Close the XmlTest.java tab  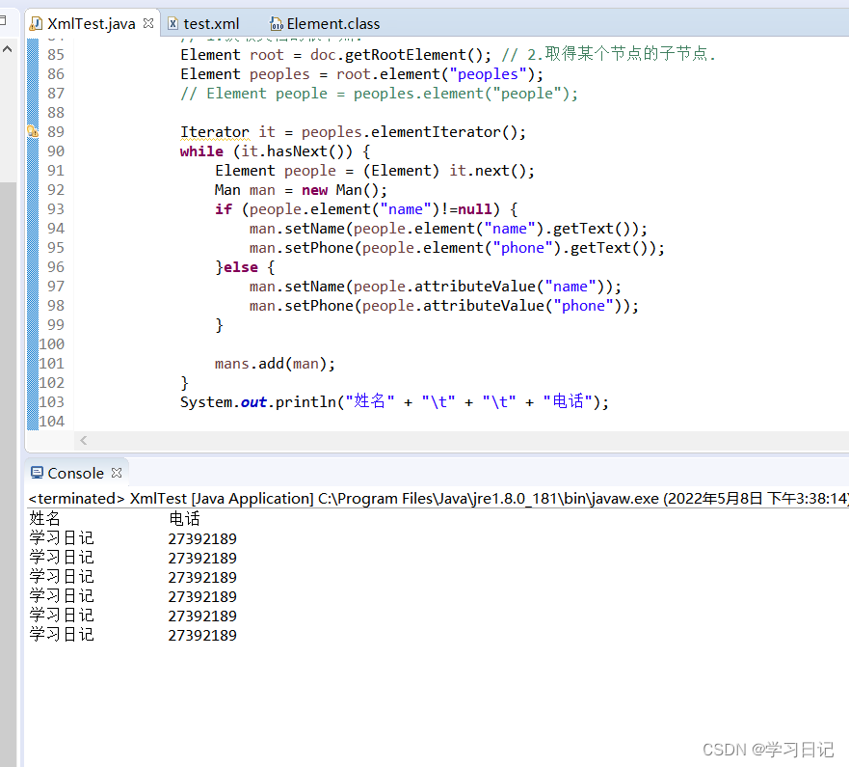coord(148,23)
